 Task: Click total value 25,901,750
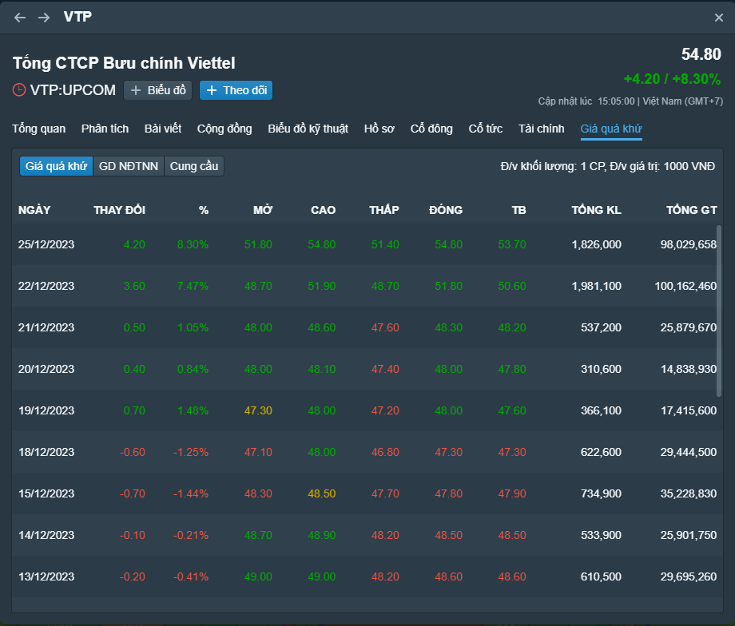(688, 535)
